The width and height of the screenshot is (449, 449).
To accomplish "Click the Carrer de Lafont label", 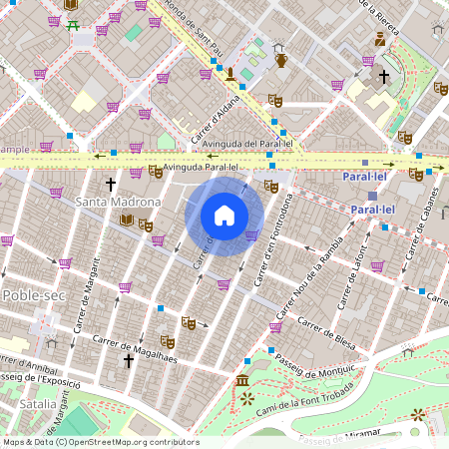I will click(352, 277).
